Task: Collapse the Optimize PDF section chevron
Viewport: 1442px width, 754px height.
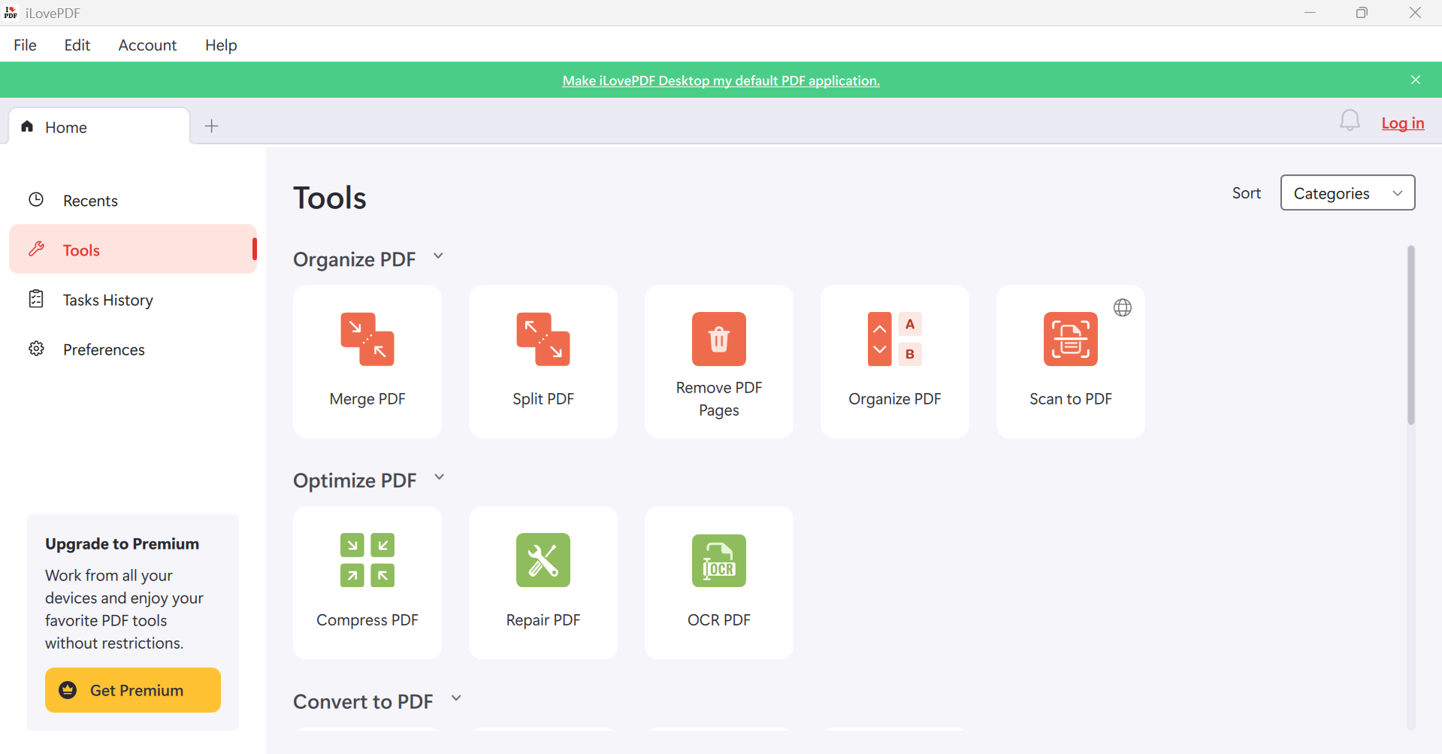Action: click(x=440, y=478)
